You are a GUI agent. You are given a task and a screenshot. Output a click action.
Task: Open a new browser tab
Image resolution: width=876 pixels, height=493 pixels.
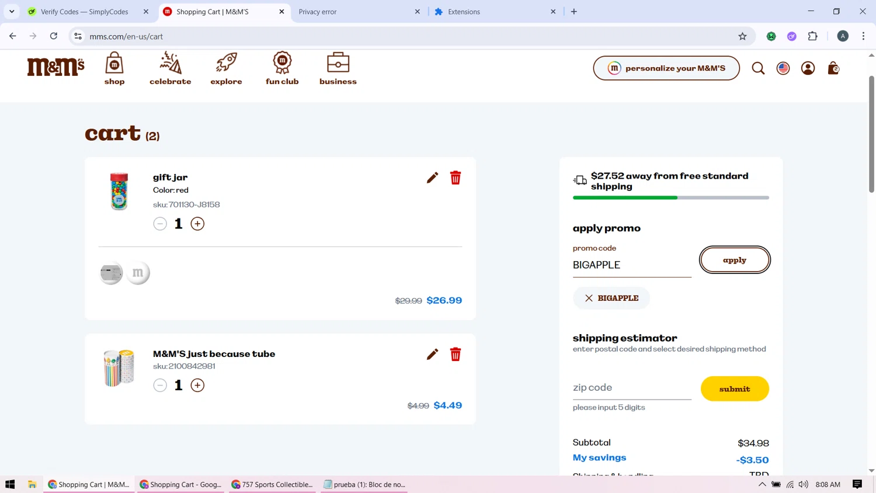(574, 12)
